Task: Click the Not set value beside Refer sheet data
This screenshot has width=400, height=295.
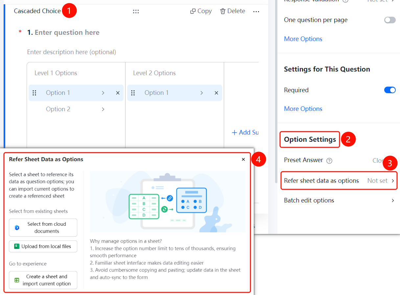Action: pos(377,180)
